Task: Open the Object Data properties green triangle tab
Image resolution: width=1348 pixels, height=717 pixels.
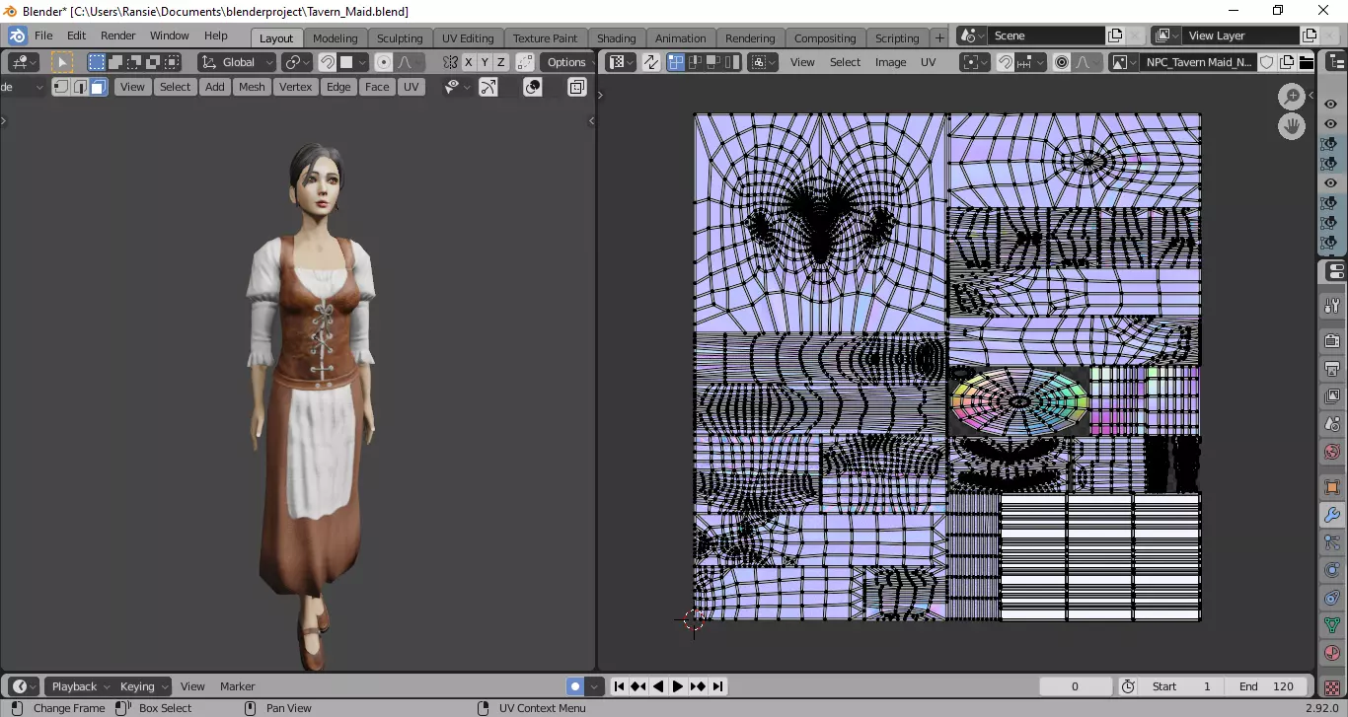Action: pyautogui.click(x=1333, y=625)
